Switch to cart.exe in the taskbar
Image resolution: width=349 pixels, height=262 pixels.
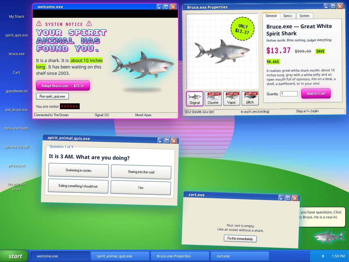point(240,256)
